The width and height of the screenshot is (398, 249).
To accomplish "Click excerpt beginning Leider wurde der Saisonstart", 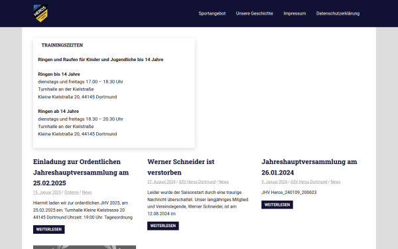I will [x=198, y=203].
